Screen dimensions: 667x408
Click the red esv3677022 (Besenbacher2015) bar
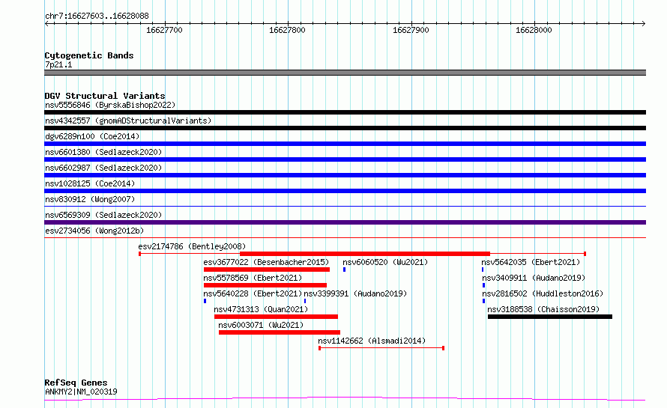(x=267, y=270)
